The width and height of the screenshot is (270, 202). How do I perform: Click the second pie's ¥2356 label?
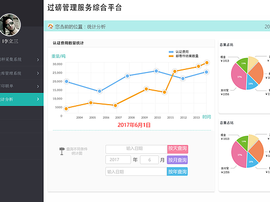225,172
